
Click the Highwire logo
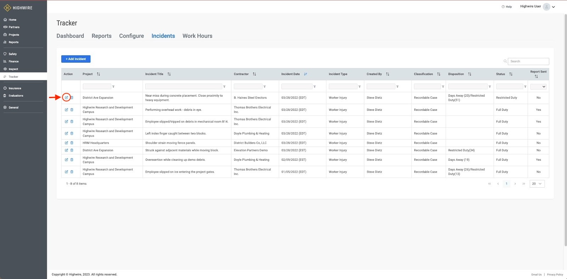18,8
